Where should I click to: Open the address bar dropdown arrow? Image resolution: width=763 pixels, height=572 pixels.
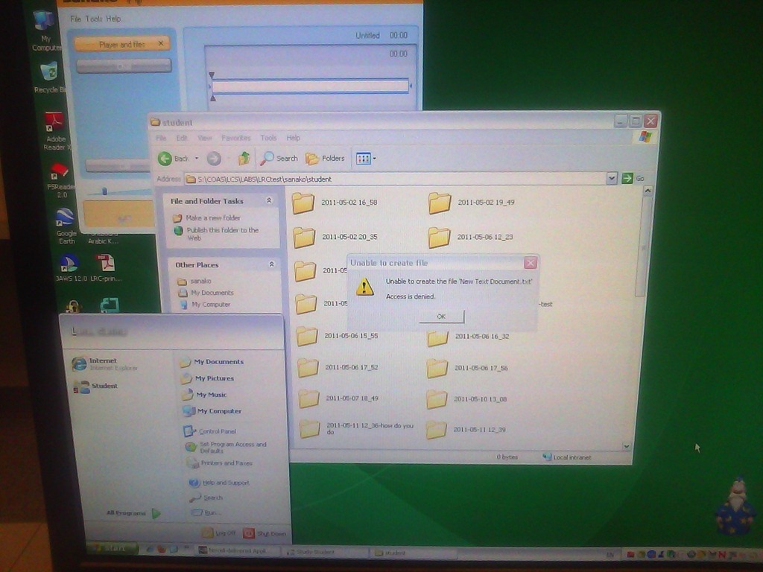coord(612,178)
